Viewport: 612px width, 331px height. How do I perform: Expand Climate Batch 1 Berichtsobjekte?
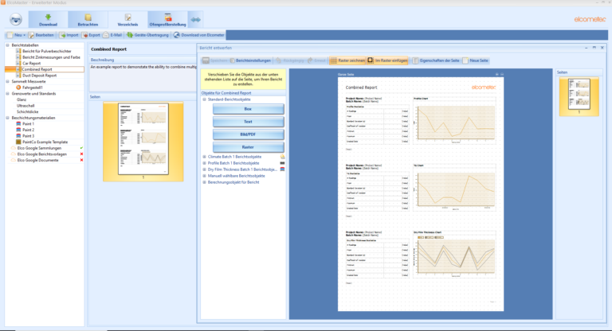tap(205, 158)
